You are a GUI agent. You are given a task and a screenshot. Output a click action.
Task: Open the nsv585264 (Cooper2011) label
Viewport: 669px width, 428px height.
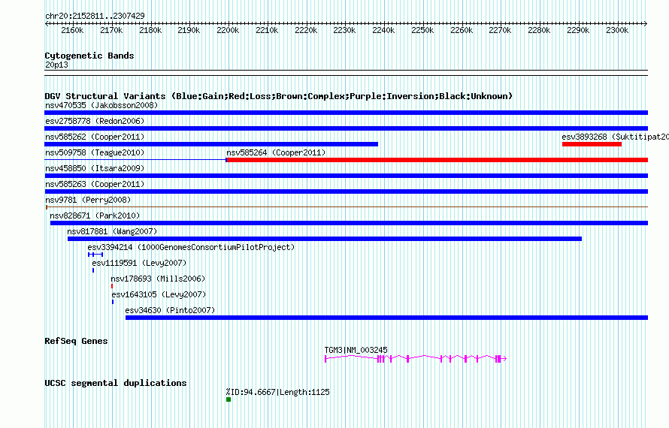pyautogui.click(x=276, y=152)
